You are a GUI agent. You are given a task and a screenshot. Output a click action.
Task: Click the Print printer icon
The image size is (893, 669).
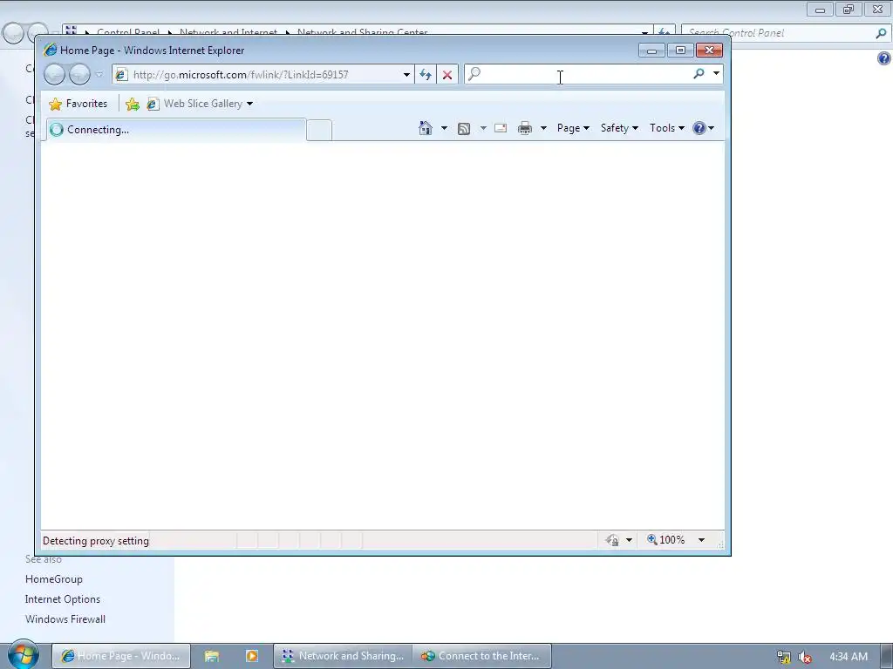coord(525,128)
